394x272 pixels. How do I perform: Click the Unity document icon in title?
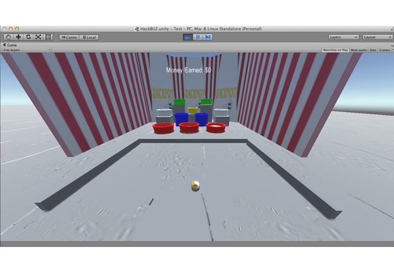coord(137,29)
